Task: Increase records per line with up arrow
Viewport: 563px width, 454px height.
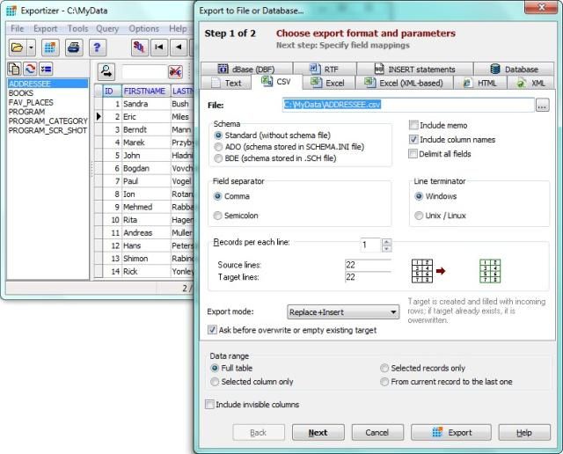Action: pyautogui.click(x=387, y=241)
